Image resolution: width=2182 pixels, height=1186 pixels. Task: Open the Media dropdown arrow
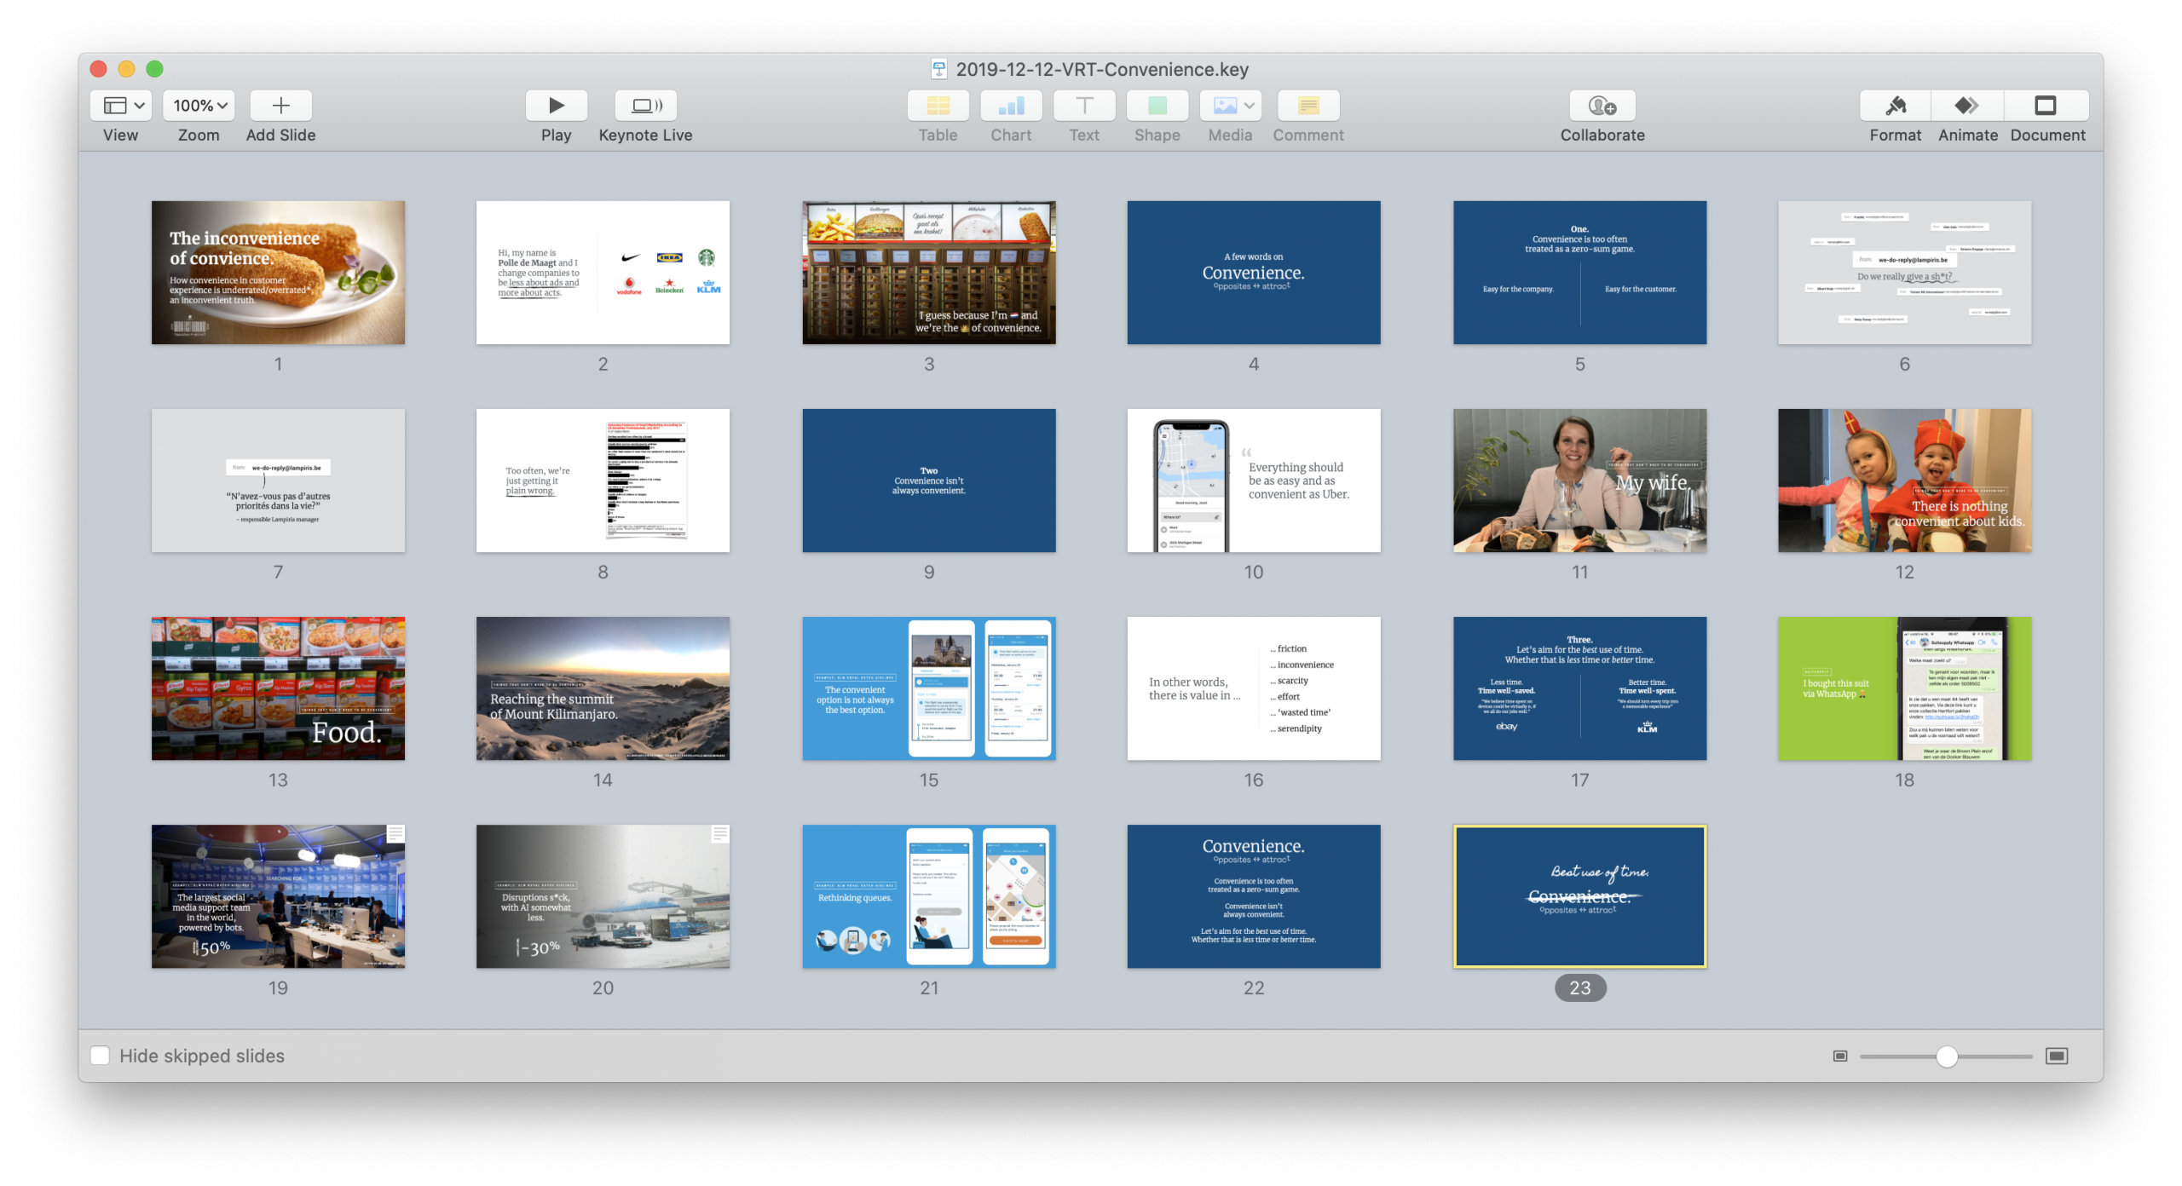click(1249, 106)
